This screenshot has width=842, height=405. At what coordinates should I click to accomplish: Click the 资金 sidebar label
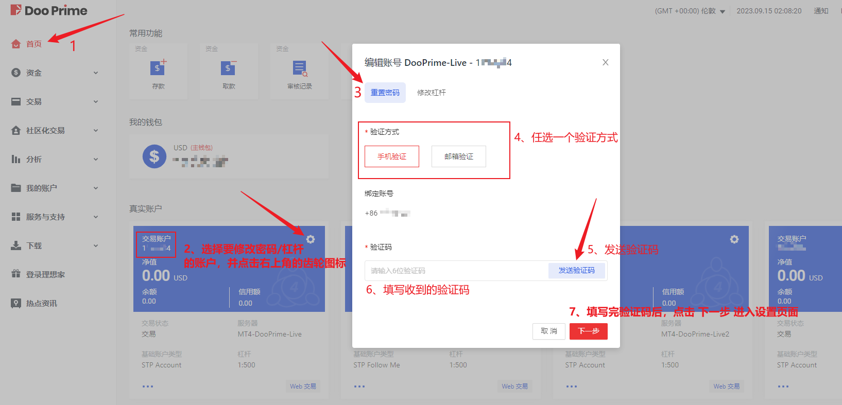click(x=34, y=73)
